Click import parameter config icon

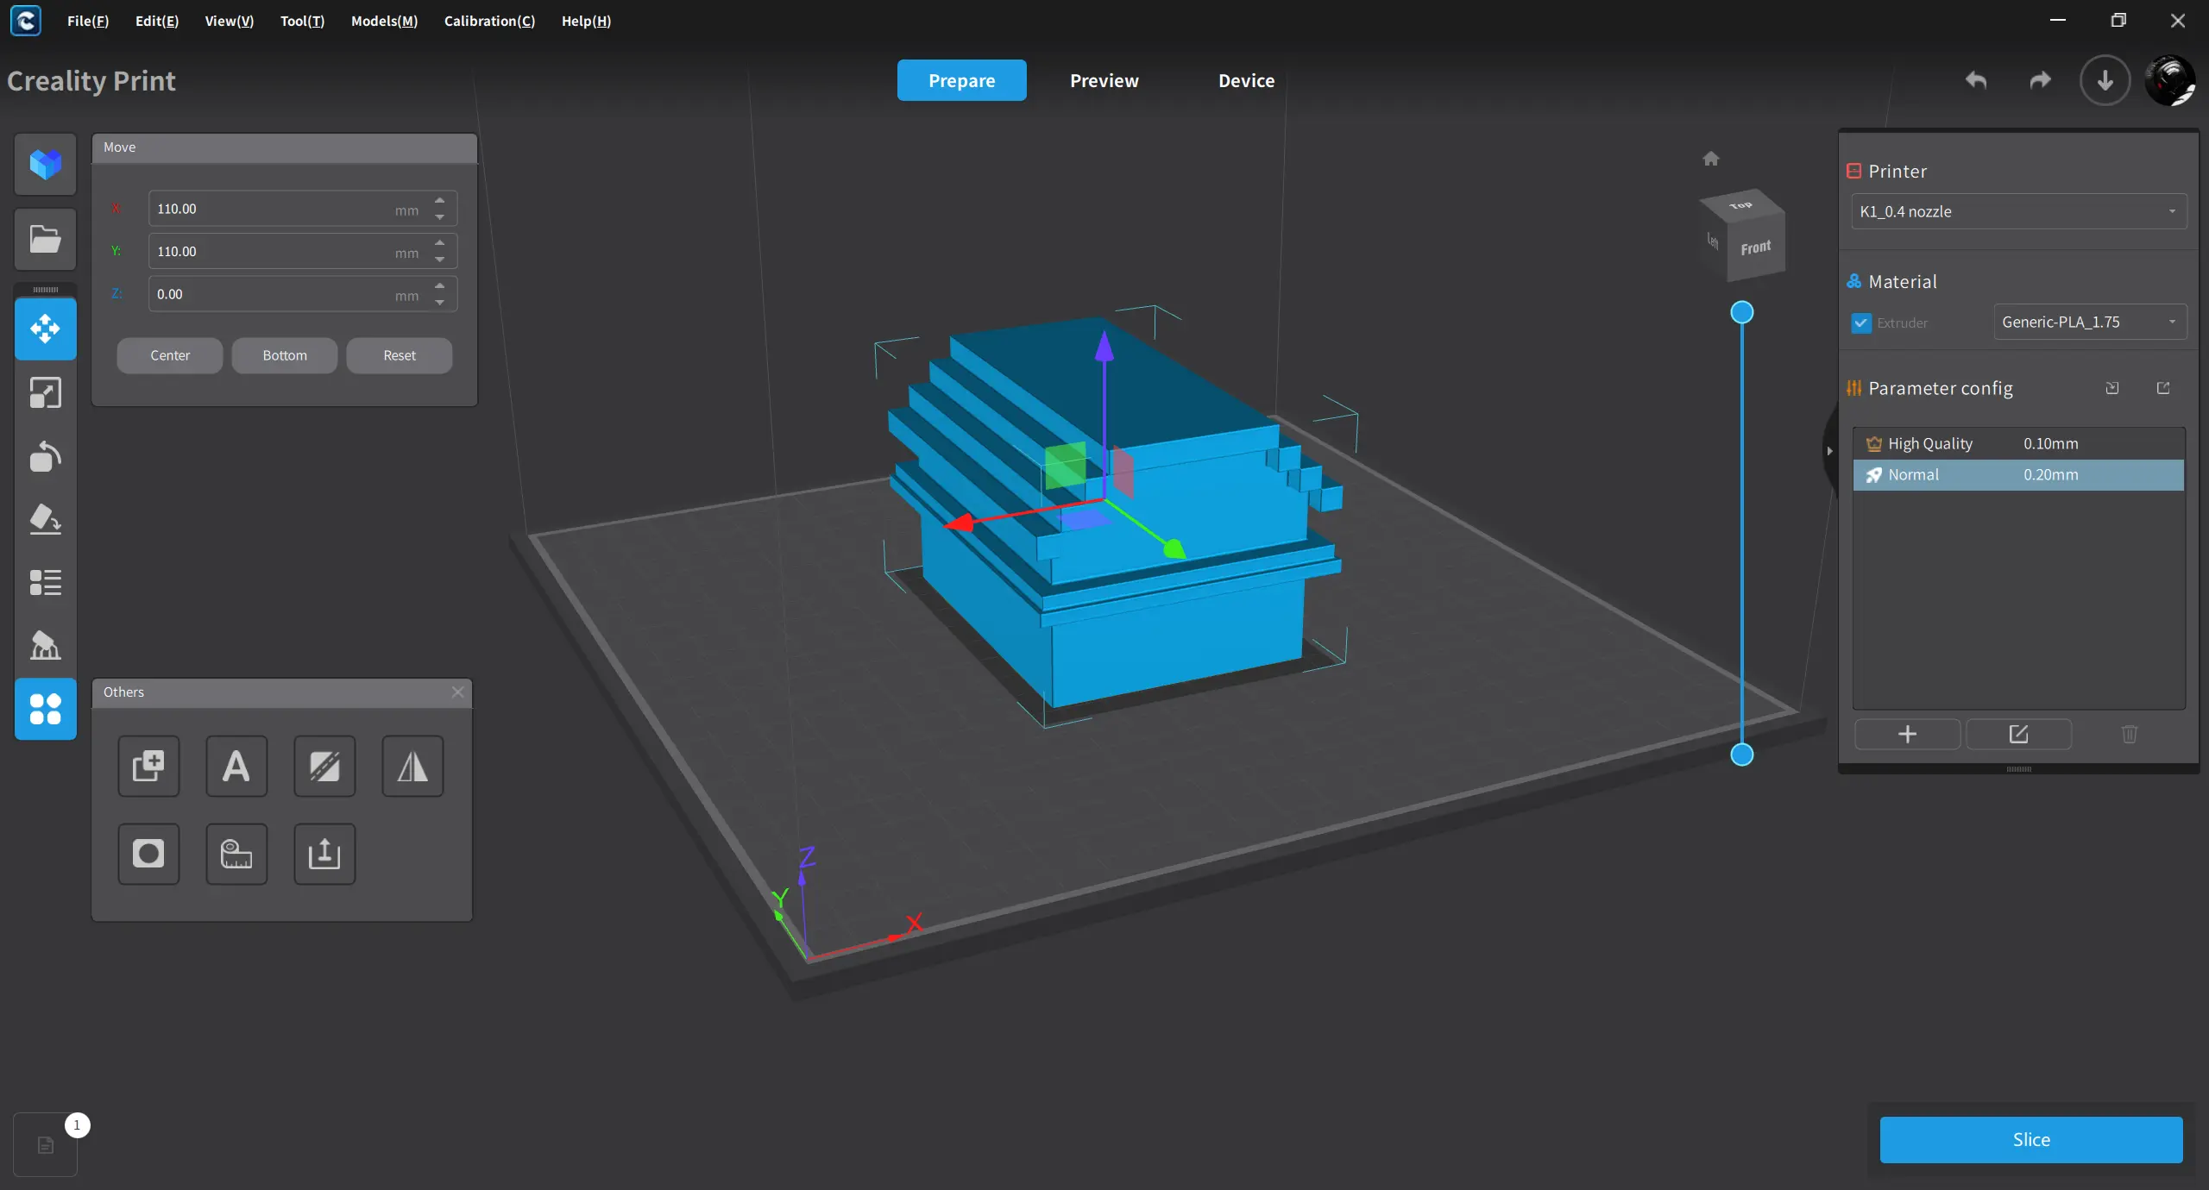[2112, 388]
